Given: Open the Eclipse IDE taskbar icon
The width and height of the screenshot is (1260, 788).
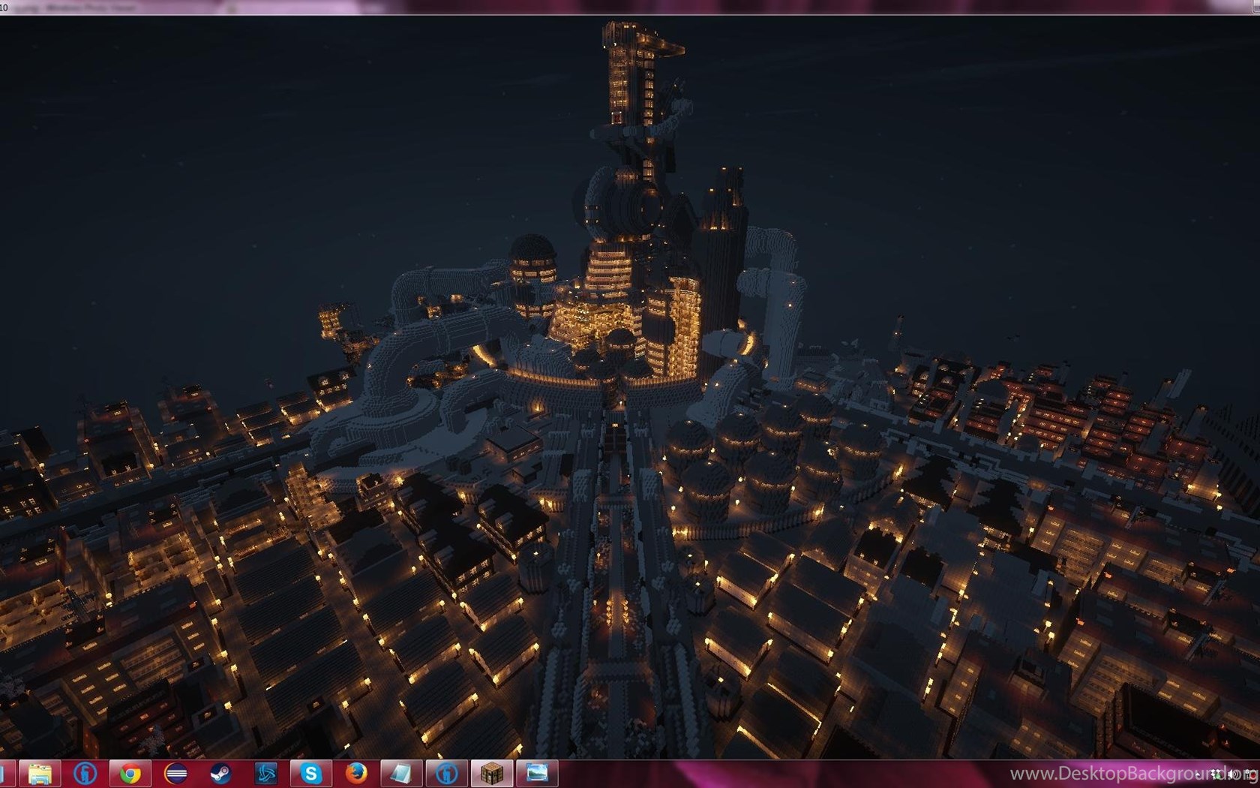Looking at the screenshot, I should coord(175,773).
